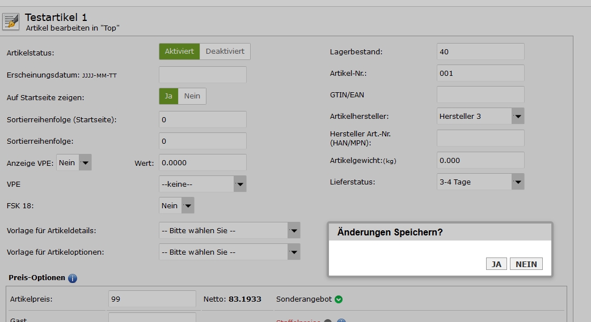Screen dimensions: 591x322
Task: Click the GTIN/EAN input field
Action: coord(480,95)
